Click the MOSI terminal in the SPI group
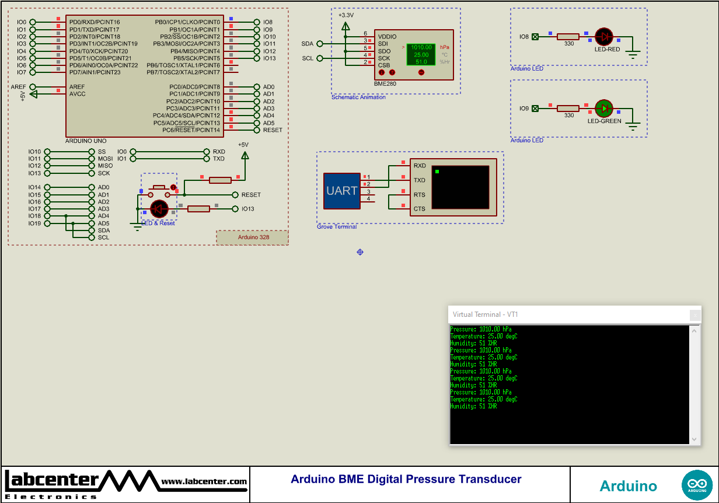 coord(92,159)
